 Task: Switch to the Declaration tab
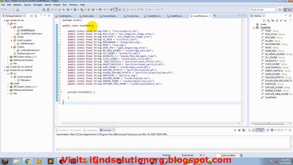[x=91, y=130]
